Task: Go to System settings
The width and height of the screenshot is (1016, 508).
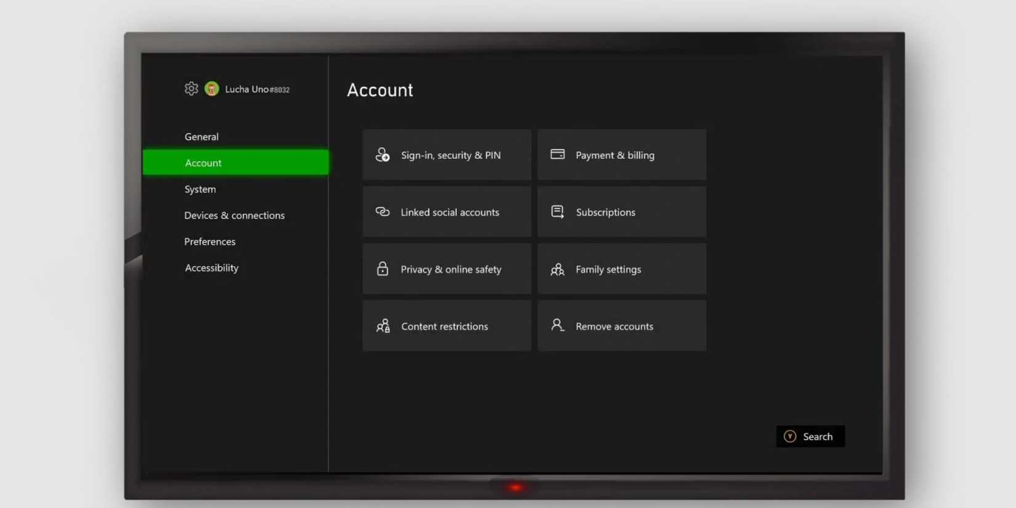Action: coord(200,189)
